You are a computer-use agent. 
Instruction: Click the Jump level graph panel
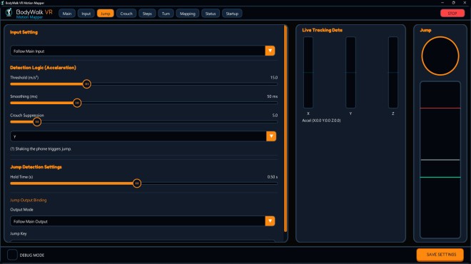[x=440, y=160]
